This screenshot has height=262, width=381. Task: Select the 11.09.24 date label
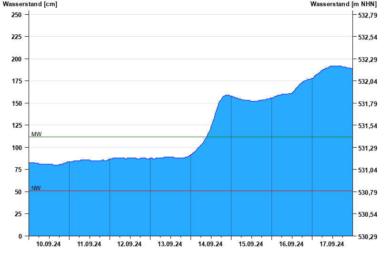point(89,244)
